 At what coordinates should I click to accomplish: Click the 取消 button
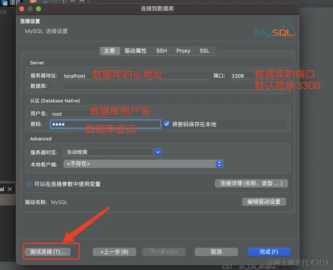coord(216,252)
